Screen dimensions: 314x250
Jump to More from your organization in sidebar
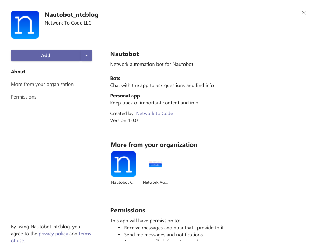click(42, 84)
